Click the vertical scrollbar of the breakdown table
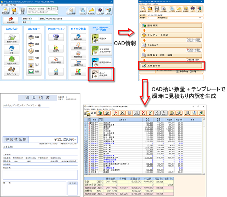Screen dimensions: 227x197 (204, 146)
